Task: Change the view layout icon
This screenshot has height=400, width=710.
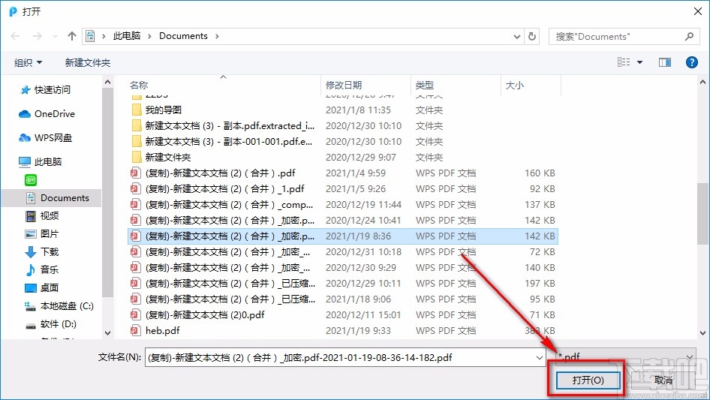Action: tap(624, 62)
